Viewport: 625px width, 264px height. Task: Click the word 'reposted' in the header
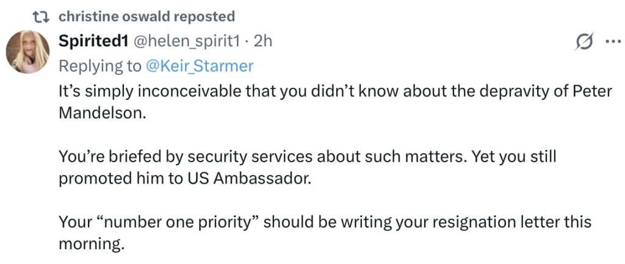pos(211,16)
